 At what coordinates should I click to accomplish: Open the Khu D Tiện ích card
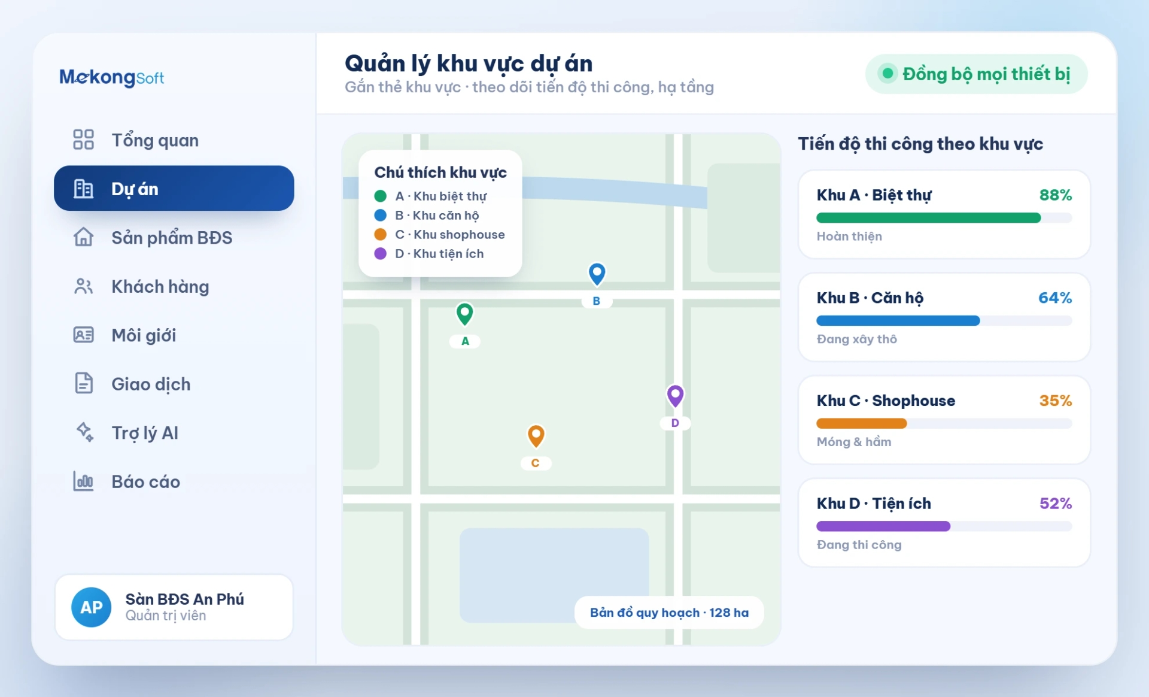click(x=944, y=523)
